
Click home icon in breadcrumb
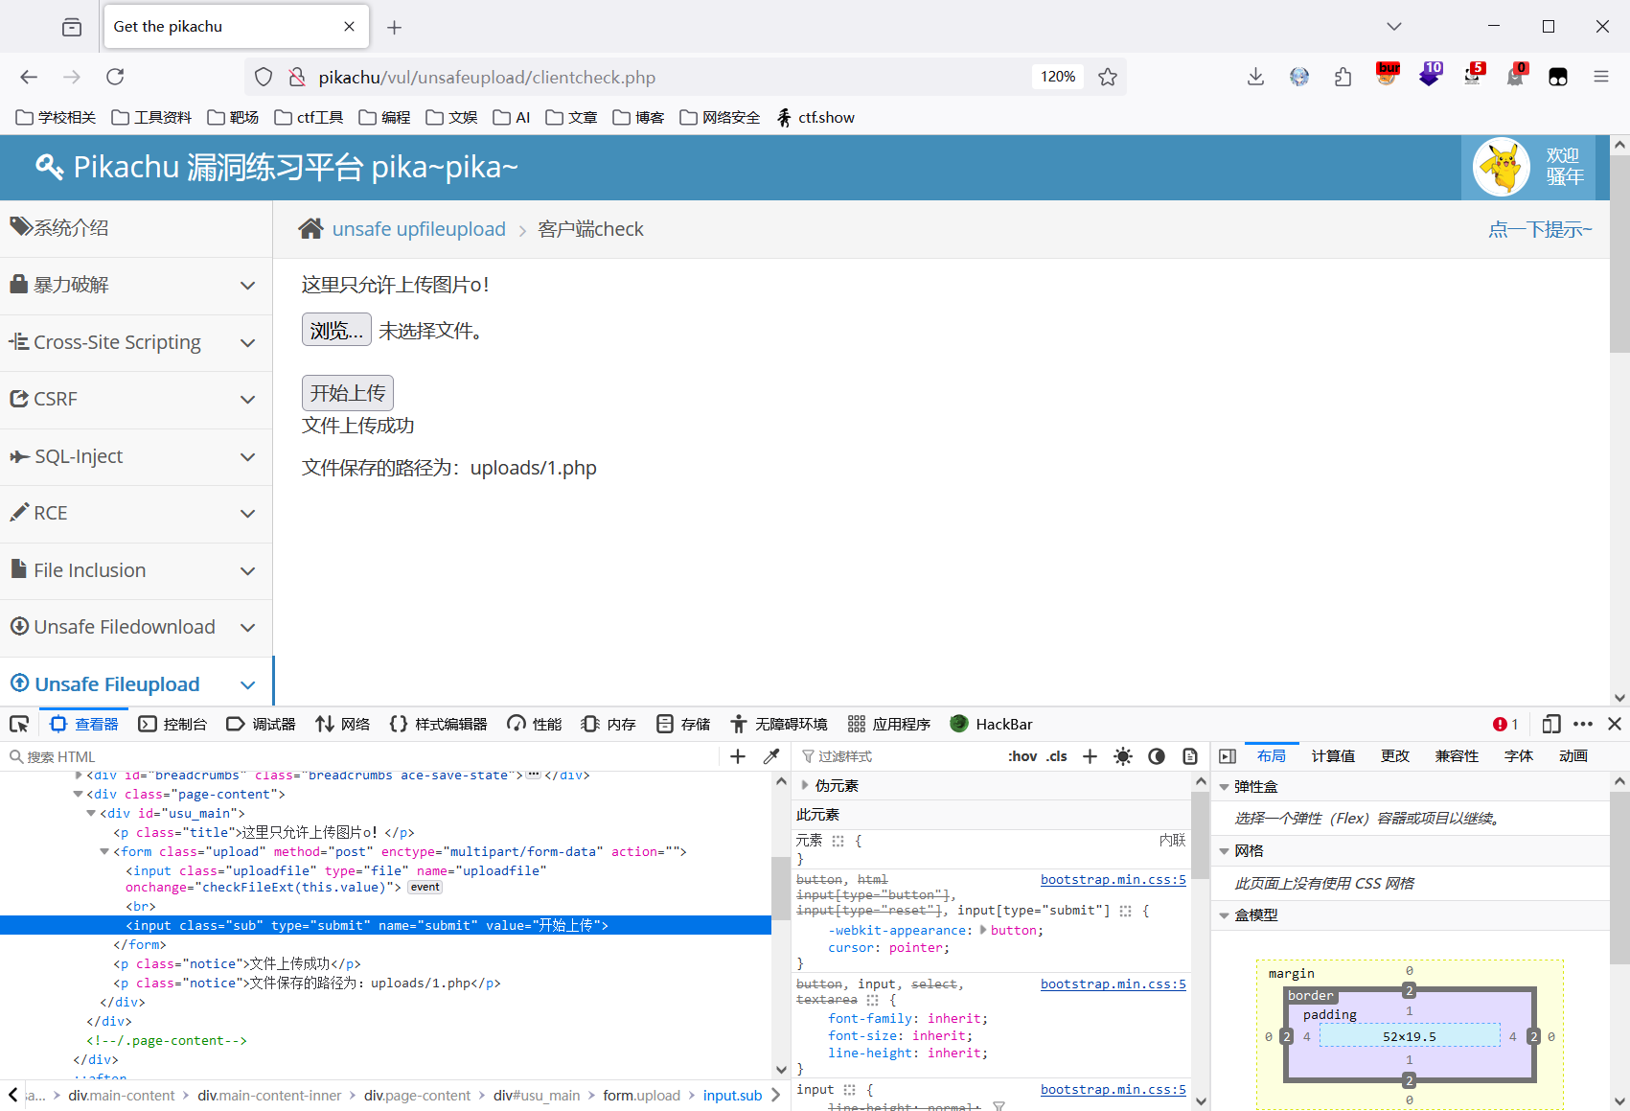pyautogui.click(x=310, y=228)
